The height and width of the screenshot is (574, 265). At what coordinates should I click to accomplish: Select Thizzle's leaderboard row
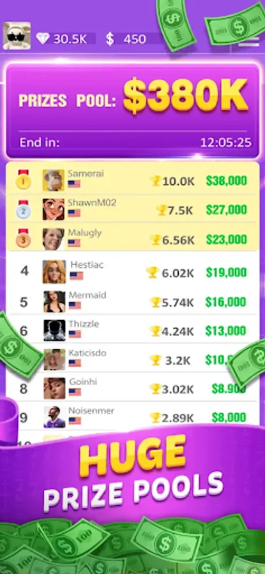pos(132,330)
